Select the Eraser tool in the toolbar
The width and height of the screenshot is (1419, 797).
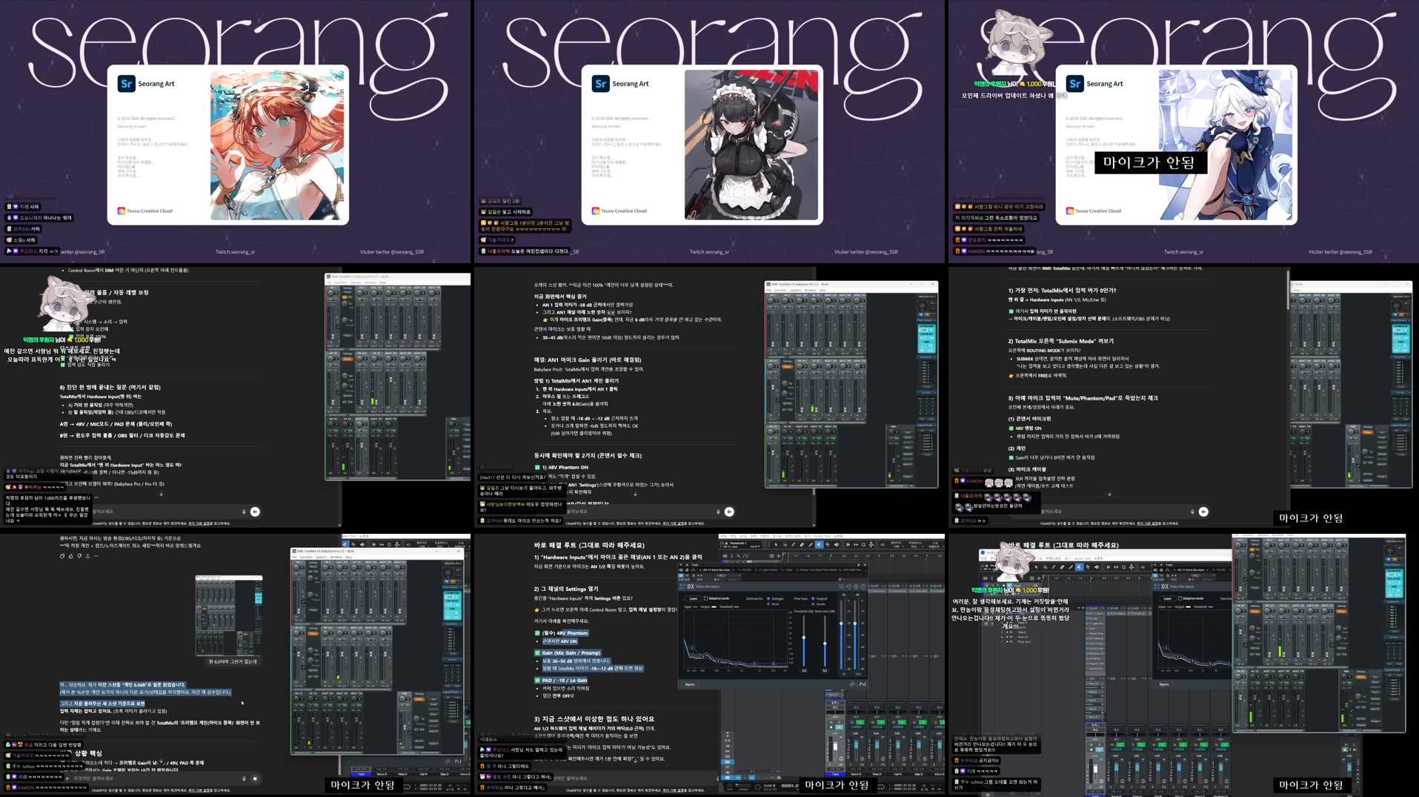coord(802,544)
